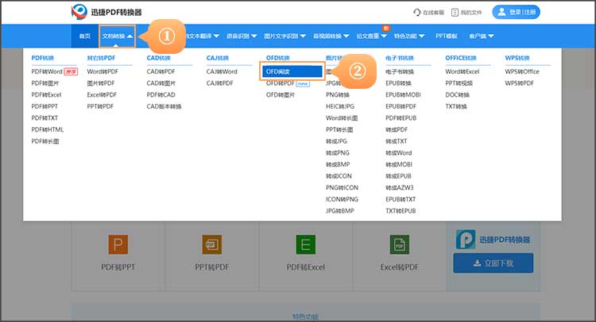Click the Excel转PDF card icon
The height and width of the screenshot is (322, 596).
[x=400, y=244]
